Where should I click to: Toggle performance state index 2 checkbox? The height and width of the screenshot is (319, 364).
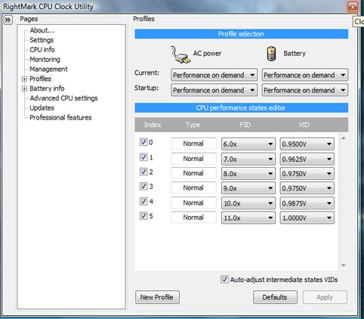pyautogui.click(x=143, y=172)
